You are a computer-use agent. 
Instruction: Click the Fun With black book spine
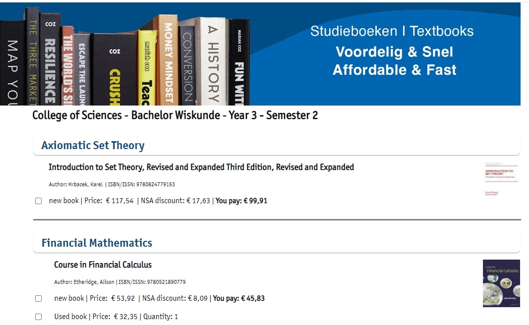(239, 62)
